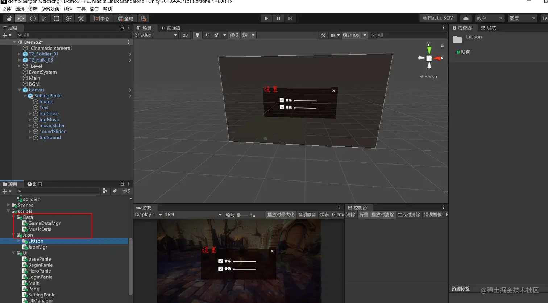Select the Move tool in toolbar
This screenshot has height=303, width=548.
[x=21, y=18]
